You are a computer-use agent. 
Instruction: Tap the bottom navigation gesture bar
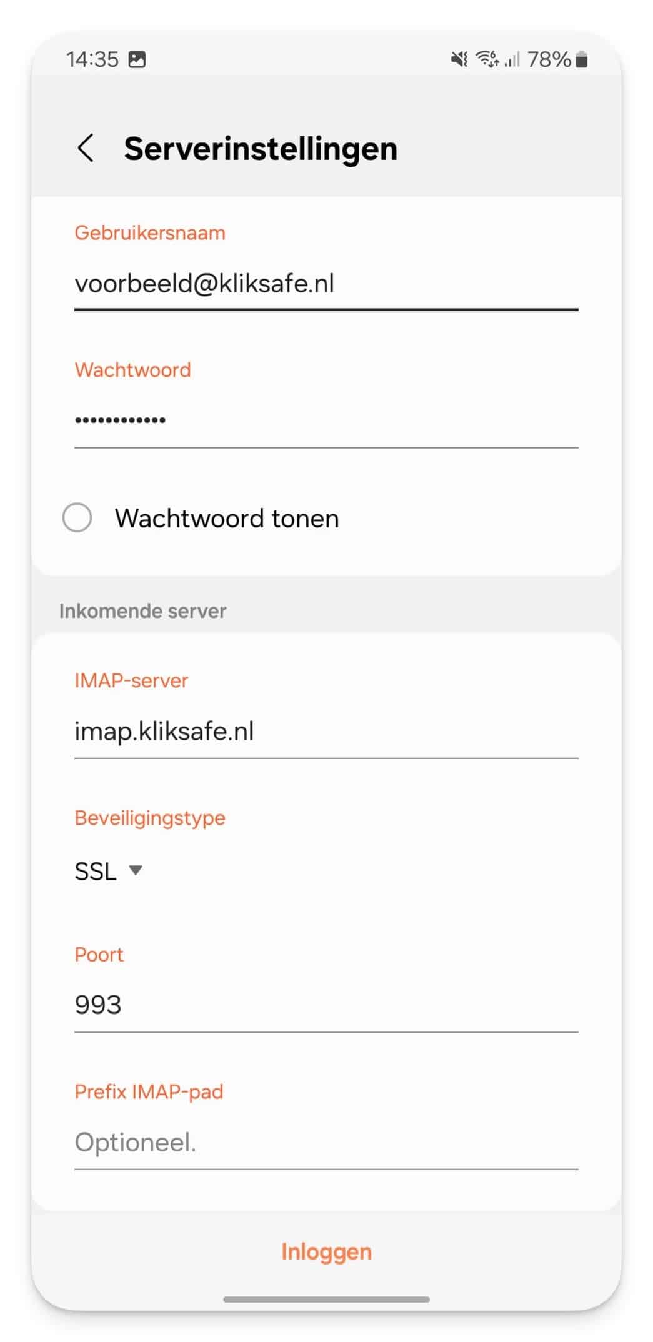[x=326, y=1300]
